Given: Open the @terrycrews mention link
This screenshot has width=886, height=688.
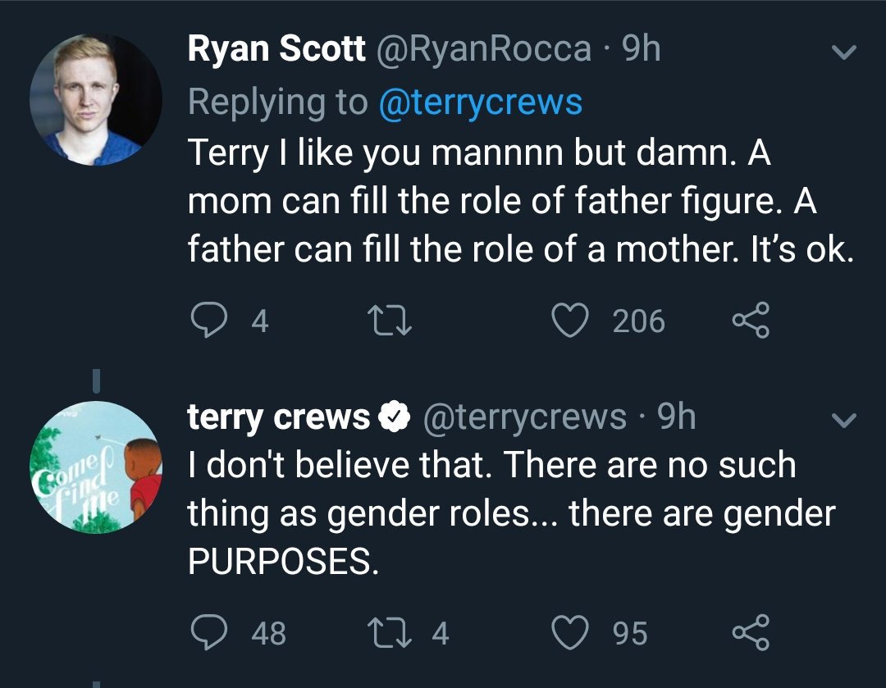Looking at the screenshot, I should pos(480,103).
